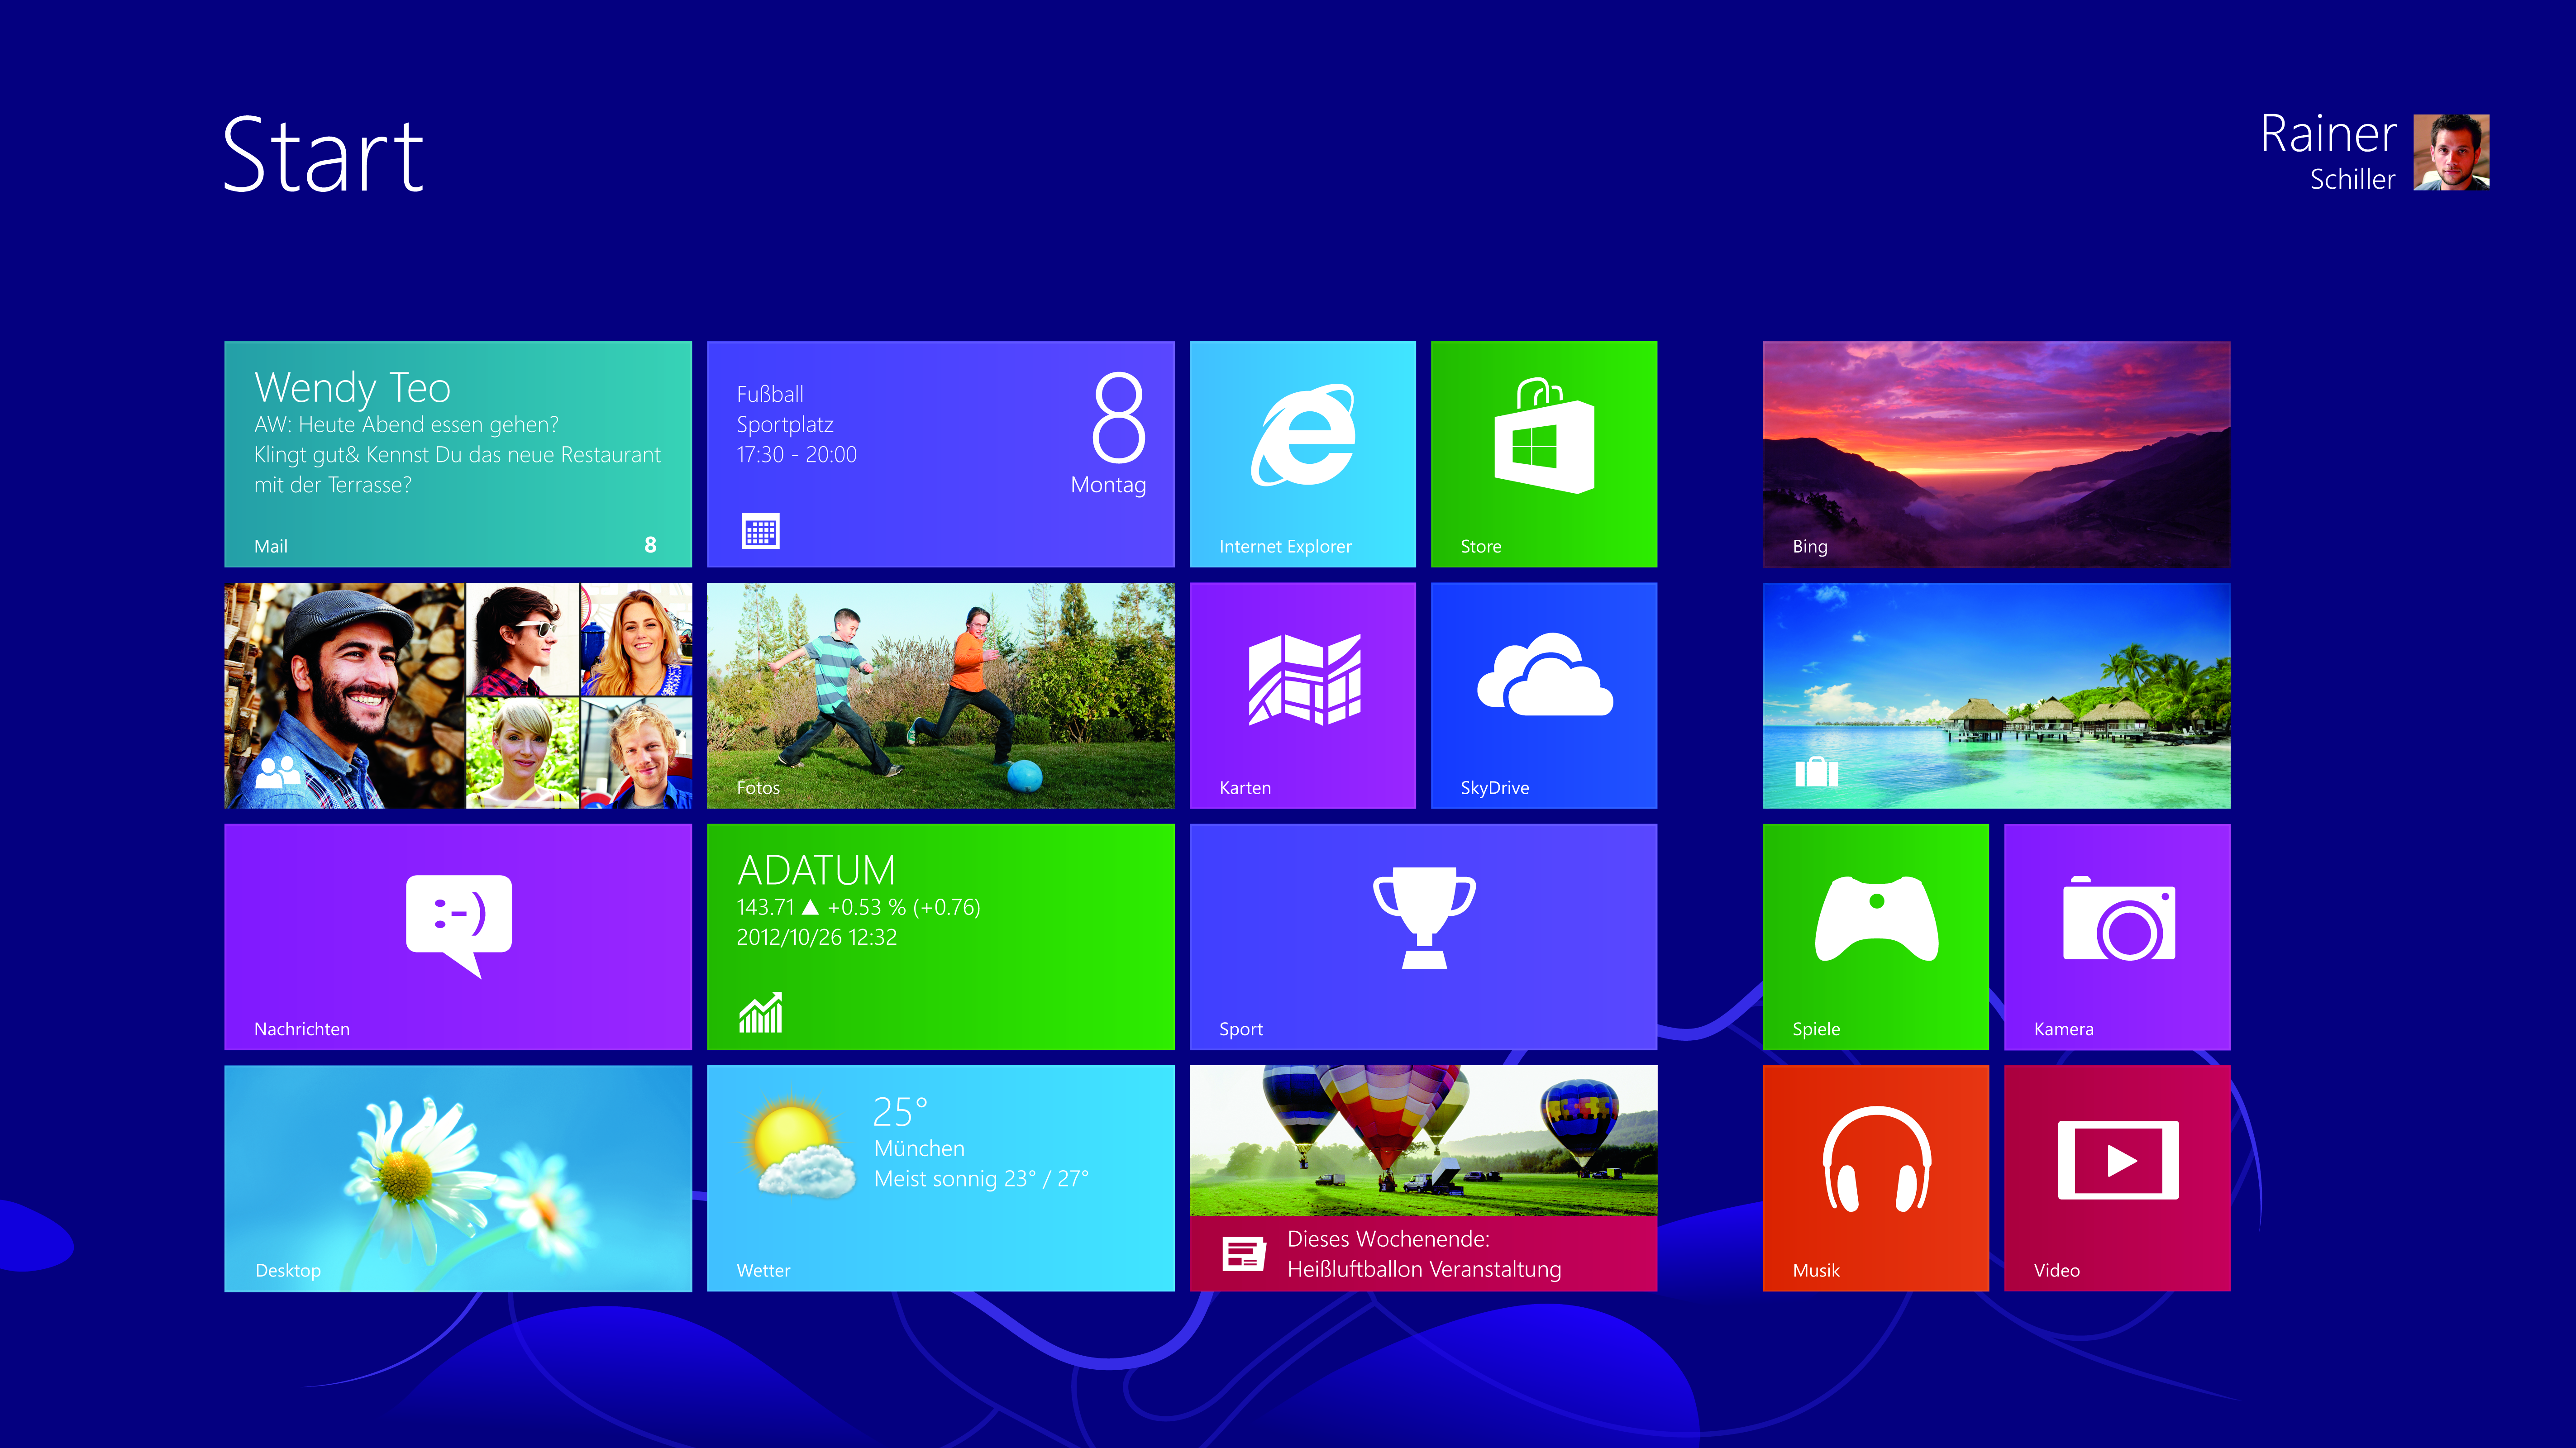2576x1448 pixels.
Task: Click the suitcase icon on the travel tile
Action: [x=1817, y=771]
